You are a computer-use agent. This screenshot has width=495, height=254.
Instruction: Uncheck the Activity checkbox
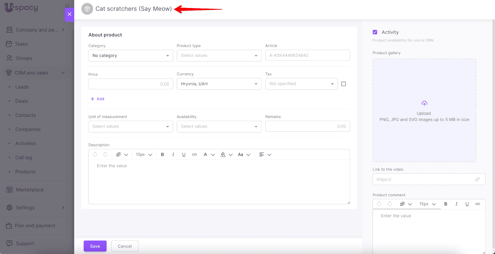click(375, 32)
